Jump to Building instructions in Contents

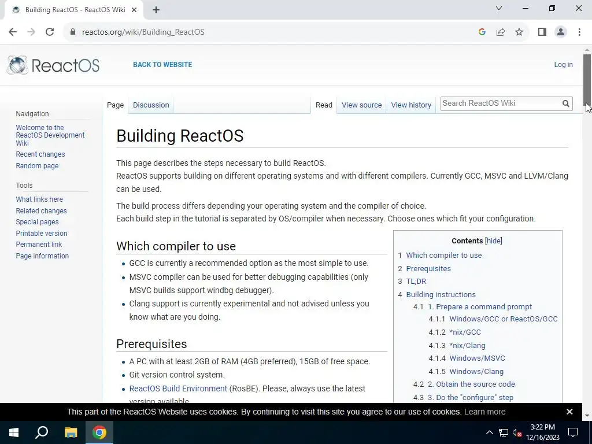coord(441,294)
